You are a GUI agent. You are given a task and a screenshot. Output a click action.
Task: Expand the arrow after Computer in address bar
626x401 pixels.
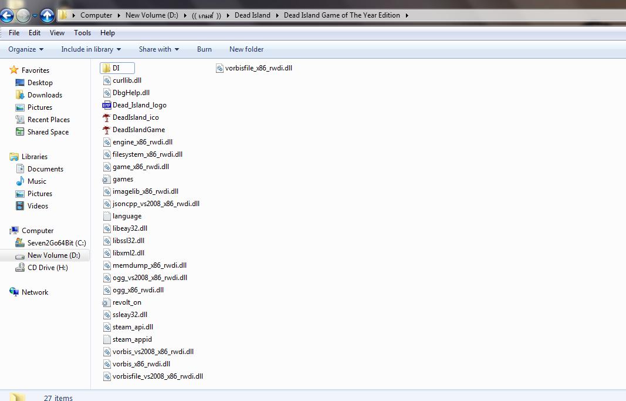tap(119, 16)
